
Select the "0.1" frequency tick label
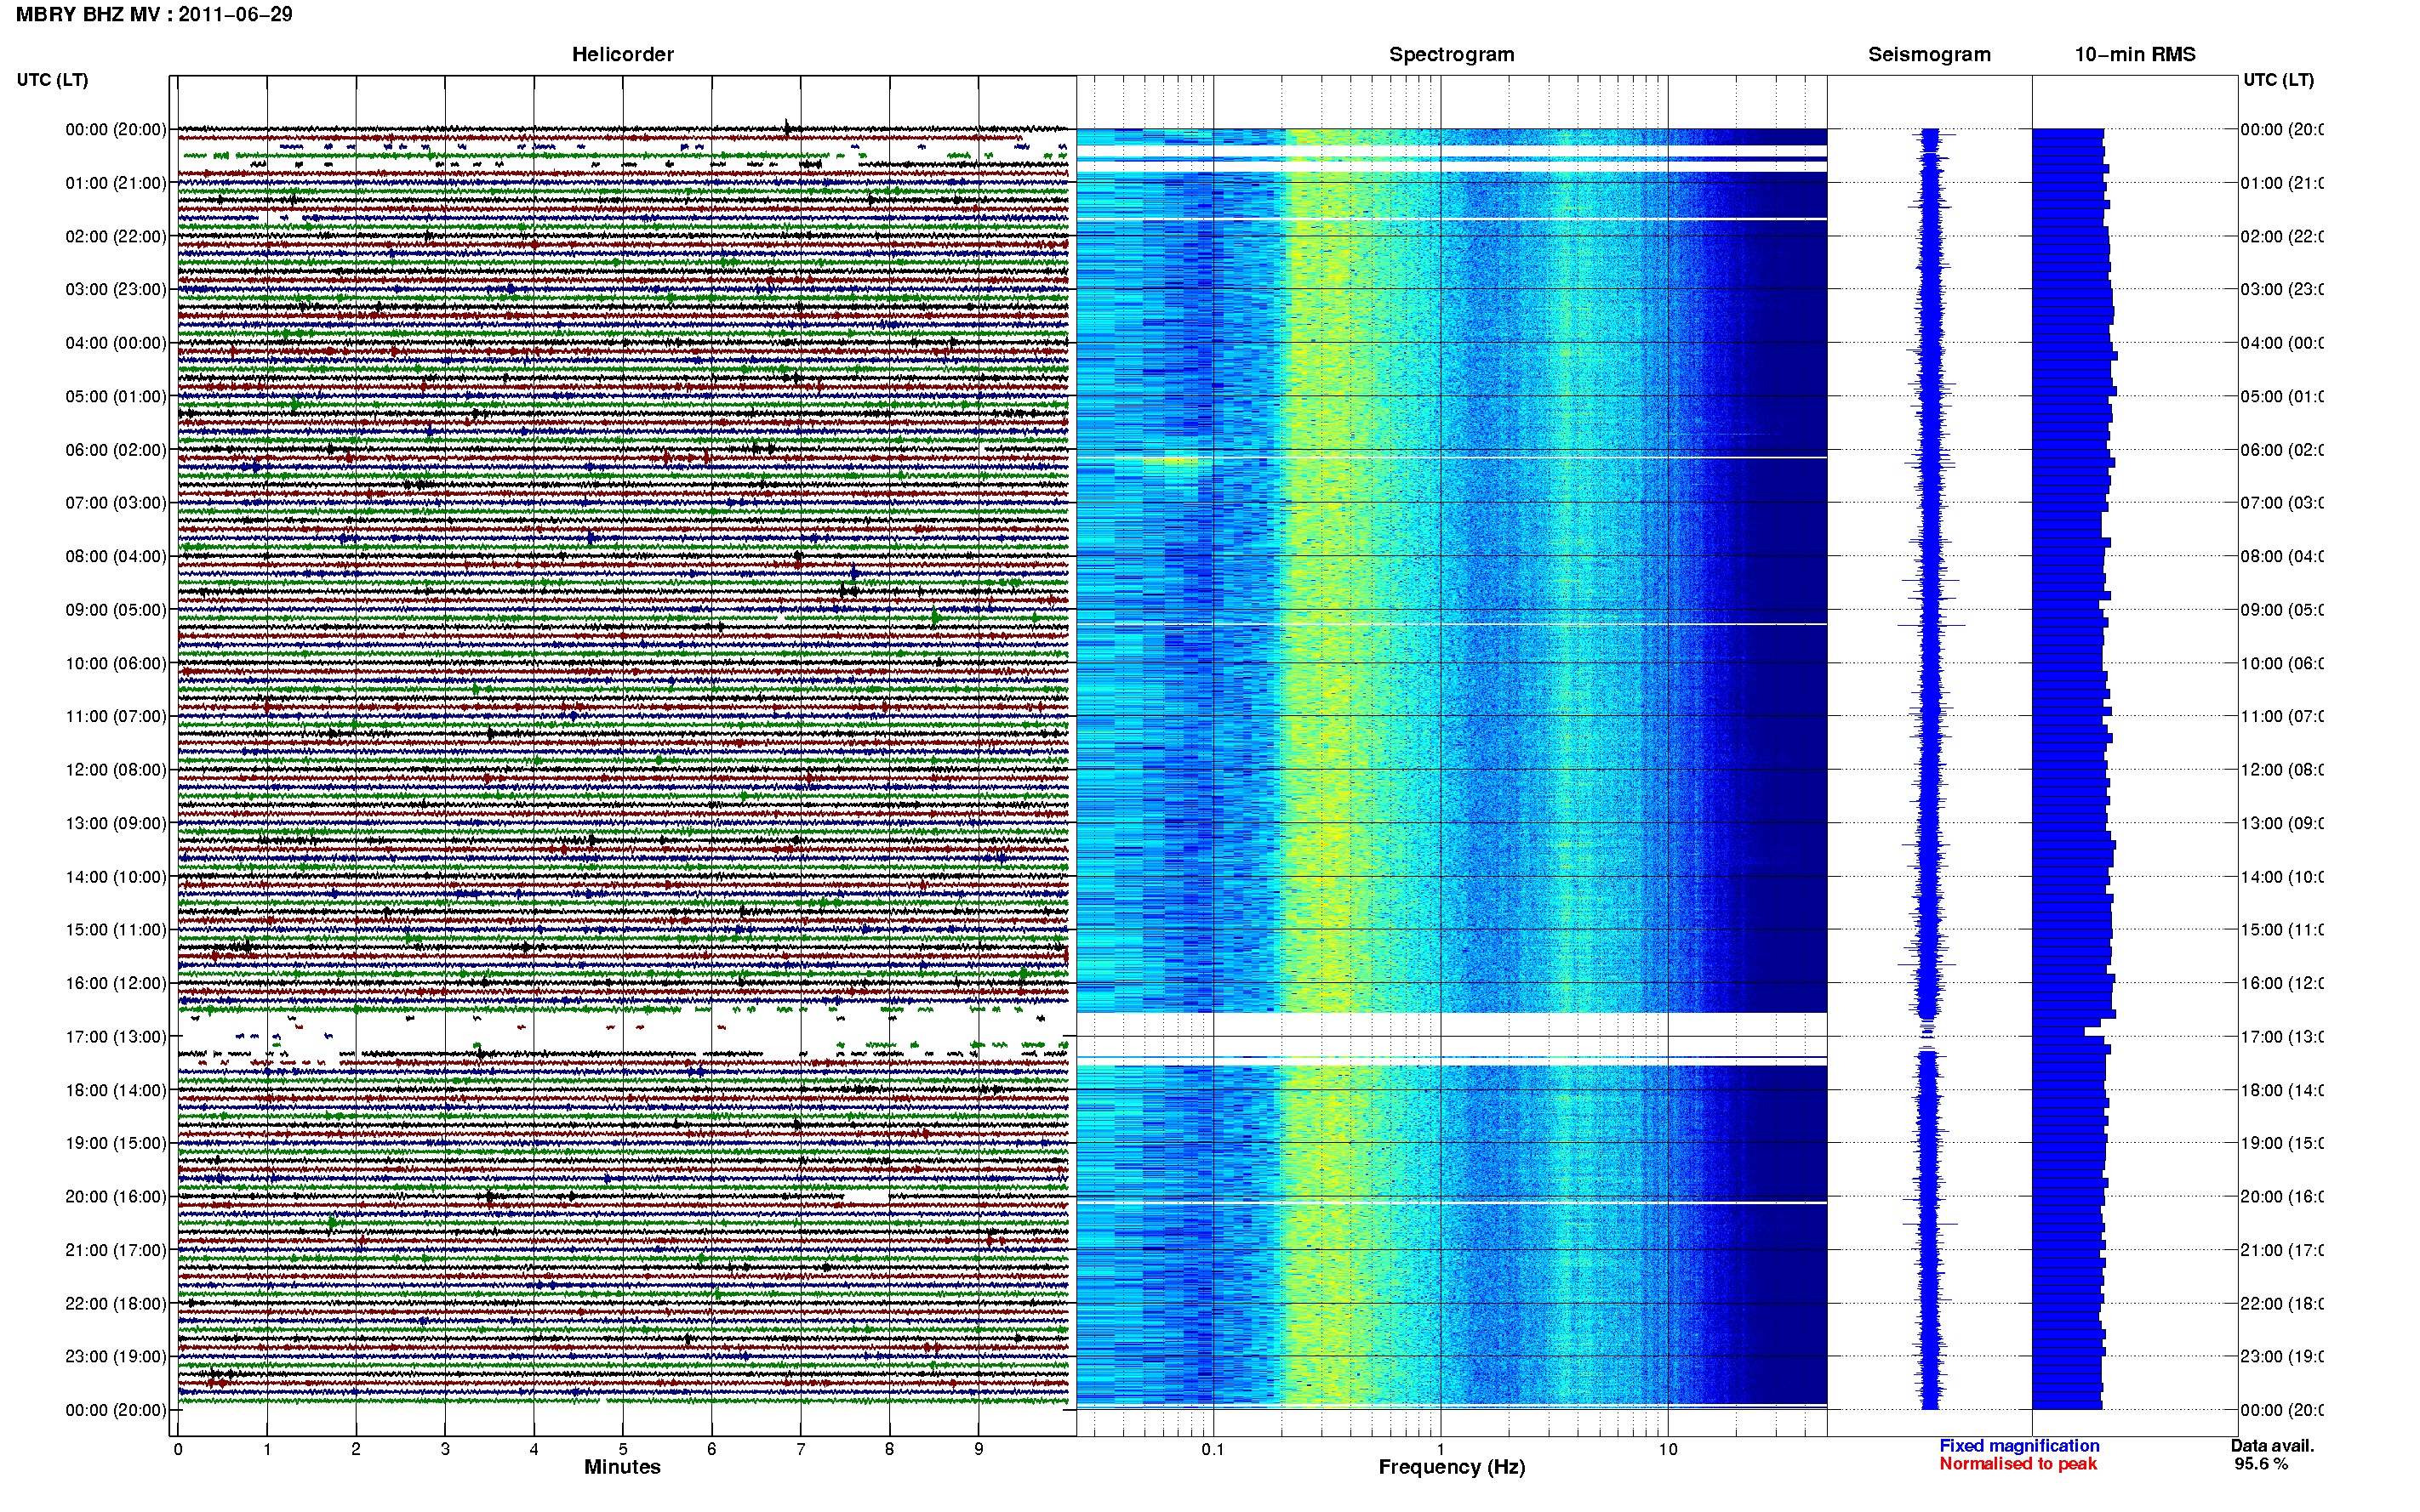1213,1449
